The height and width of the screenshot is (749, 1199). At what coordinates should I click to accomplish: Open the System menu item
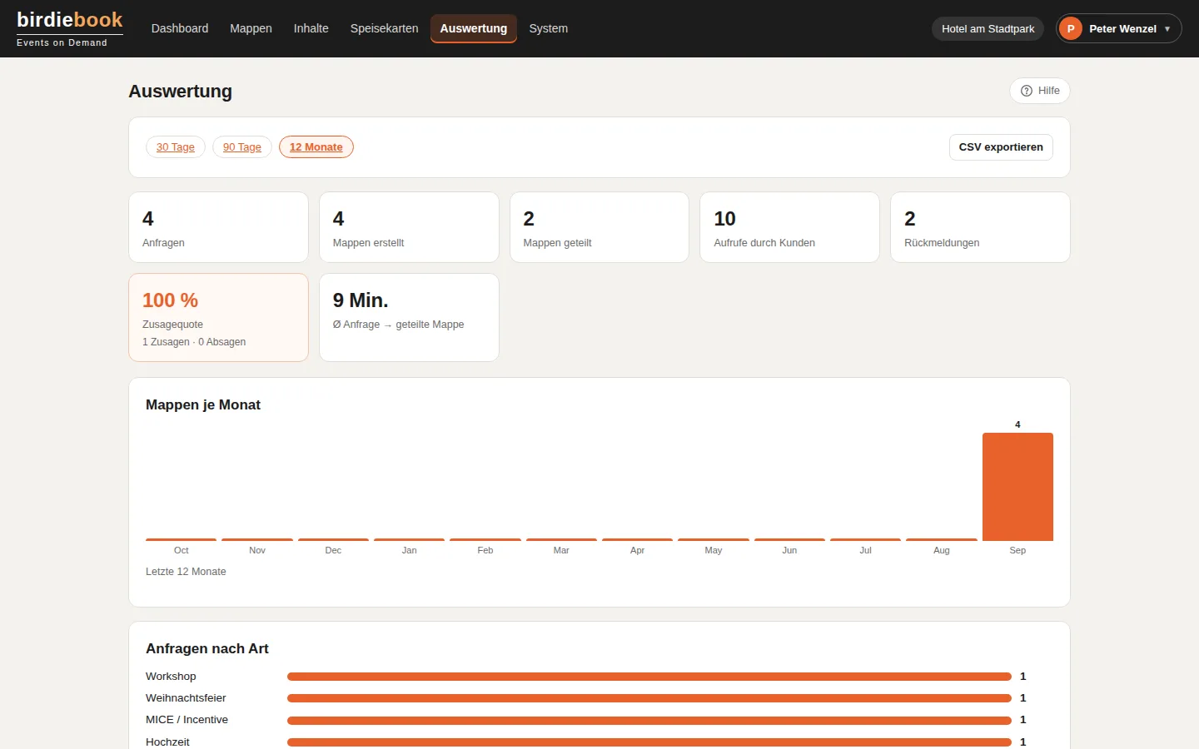(x=549, y=28)
